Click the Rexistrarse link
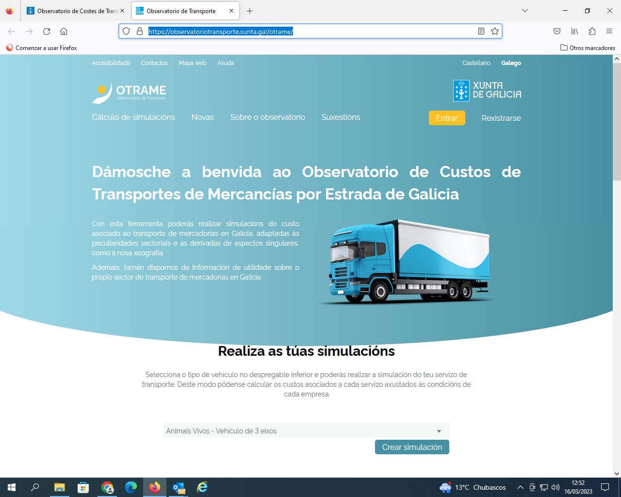This screenshot has width=621, height=497. coord(501,118)
